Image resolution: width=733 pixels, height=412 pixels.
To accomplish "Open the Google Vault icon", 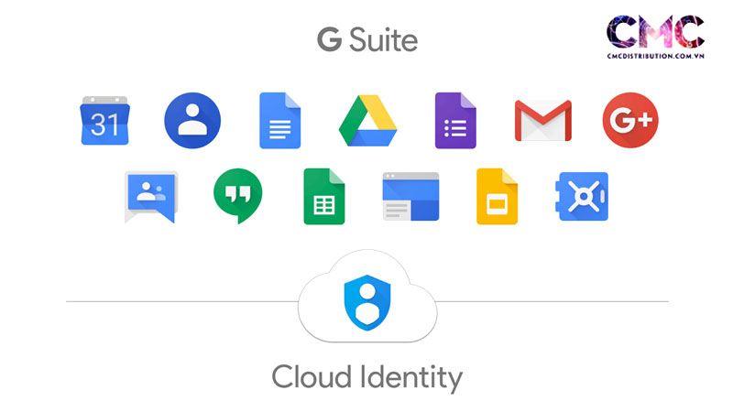I will pos(582,196).
